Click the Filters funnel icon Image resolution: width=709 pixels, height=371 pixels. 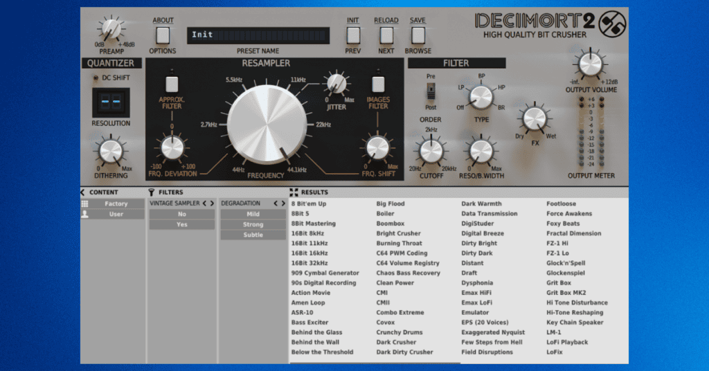[152, 192]
